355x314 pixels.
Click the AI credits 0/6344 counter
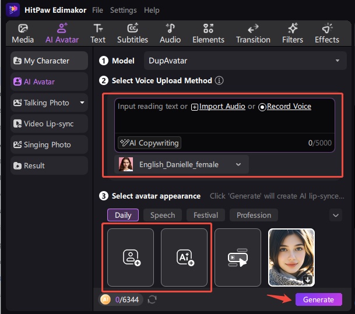coord(120,299)
